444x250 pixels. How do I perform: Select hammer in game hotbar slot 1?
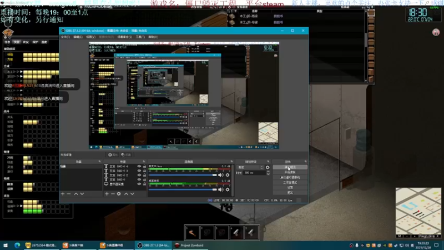pos(192,233)
